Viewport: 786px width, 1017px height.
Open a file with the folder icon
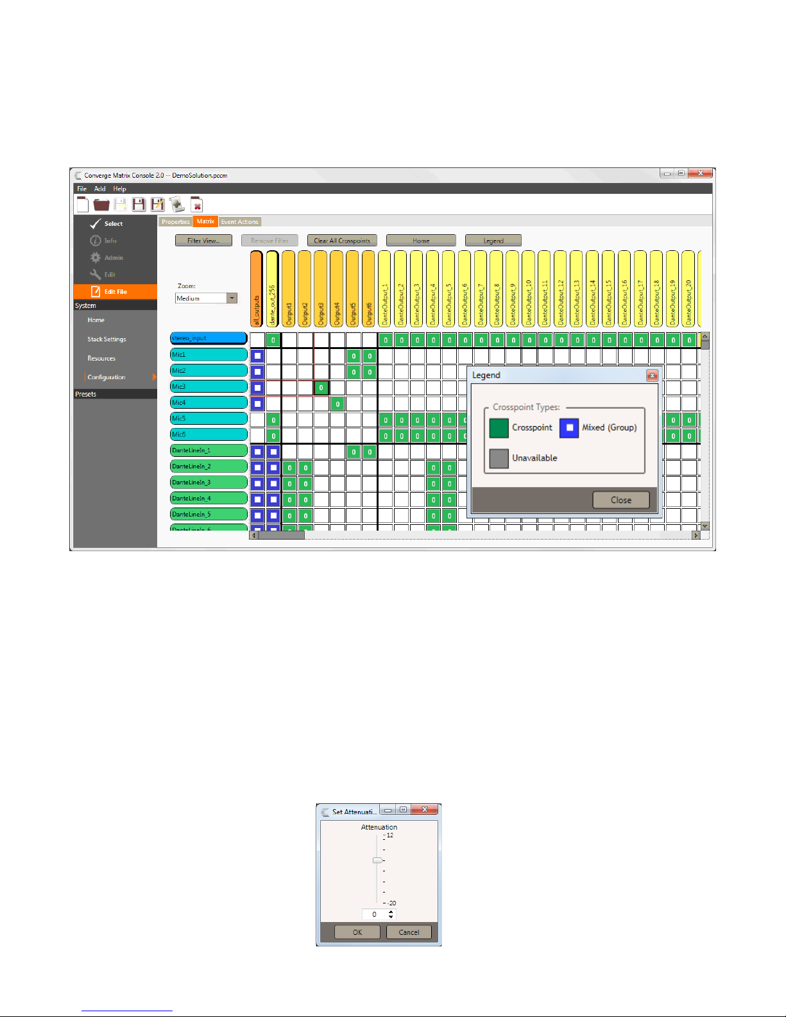tap(101, 205)
